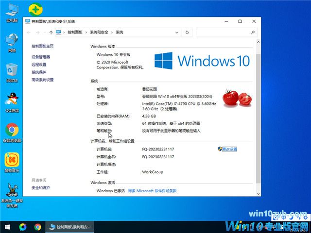Open the Recycle Bin desktop icon

pos(12,72)
